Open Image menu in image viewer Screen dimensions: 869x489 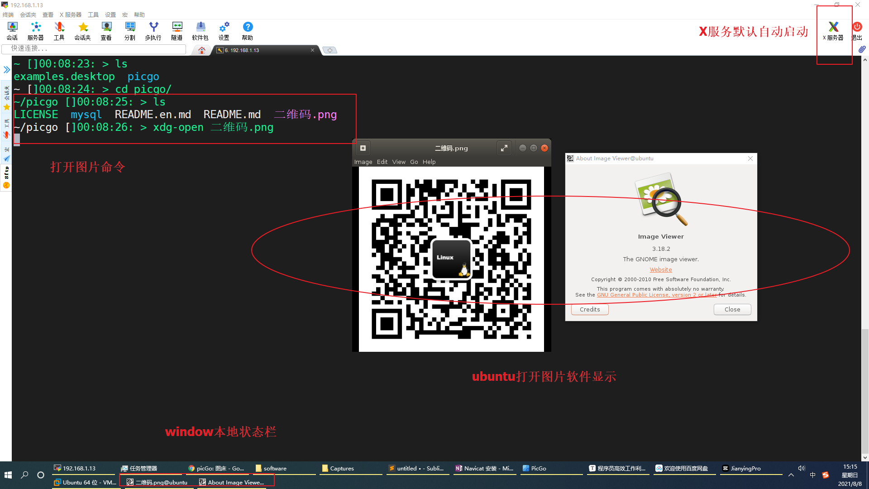pyautogui.click(x=363, y=162)
